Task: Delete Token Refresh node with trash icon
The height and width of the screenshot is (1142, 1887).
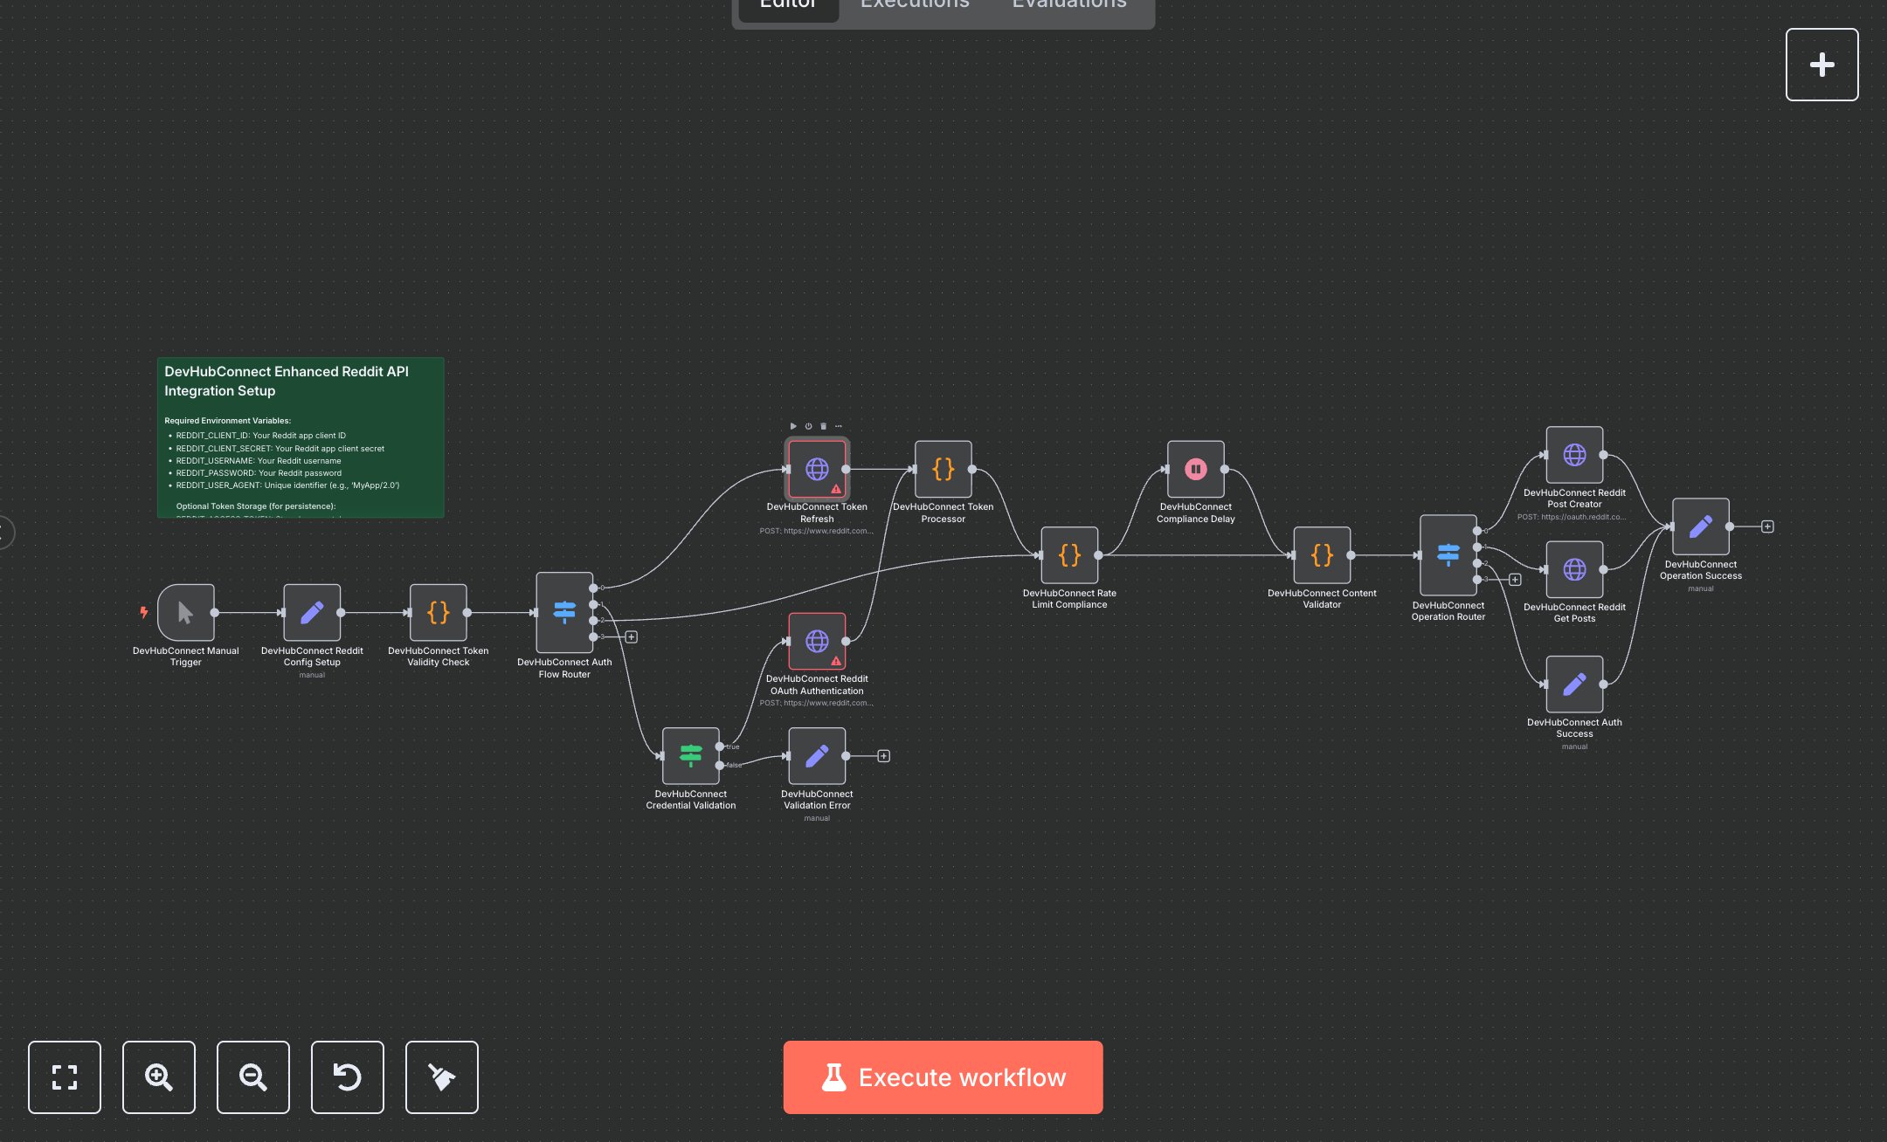Action: click(823, 426)
